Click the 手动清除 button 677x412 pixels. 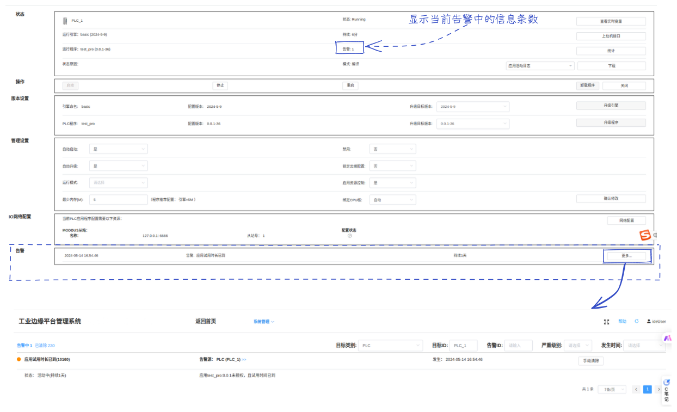pyautogui.click(x=590, y=361)
